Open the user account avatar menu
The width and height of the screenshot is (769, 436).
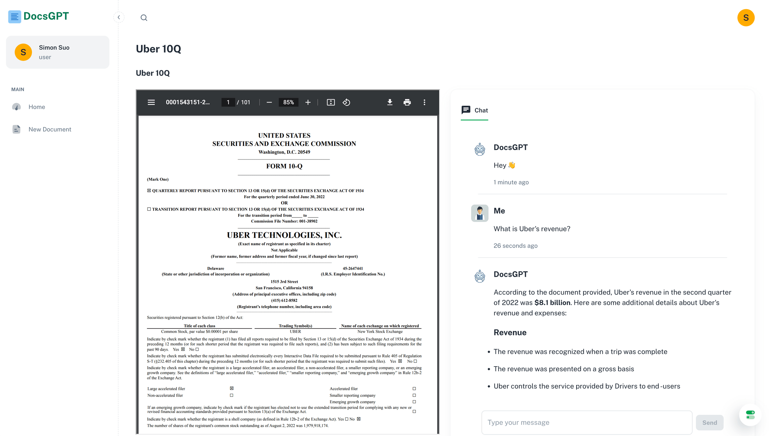(746, 18)
